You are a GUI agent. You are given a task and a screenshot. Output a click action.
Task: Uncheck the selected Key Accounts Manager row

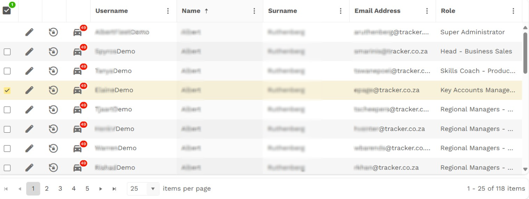pyautogui.click(x=7, y=90)
